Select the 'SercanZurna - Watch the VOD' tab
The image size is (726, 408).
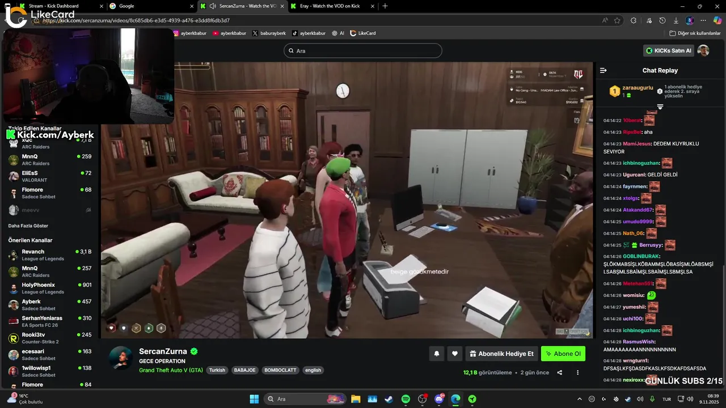pos(242,6)
